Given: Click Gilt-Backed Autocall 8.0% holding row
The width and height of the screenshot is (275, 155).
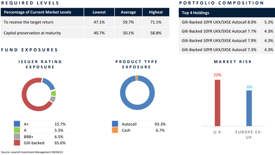Looking at the screenshot, I should (227, 22).
